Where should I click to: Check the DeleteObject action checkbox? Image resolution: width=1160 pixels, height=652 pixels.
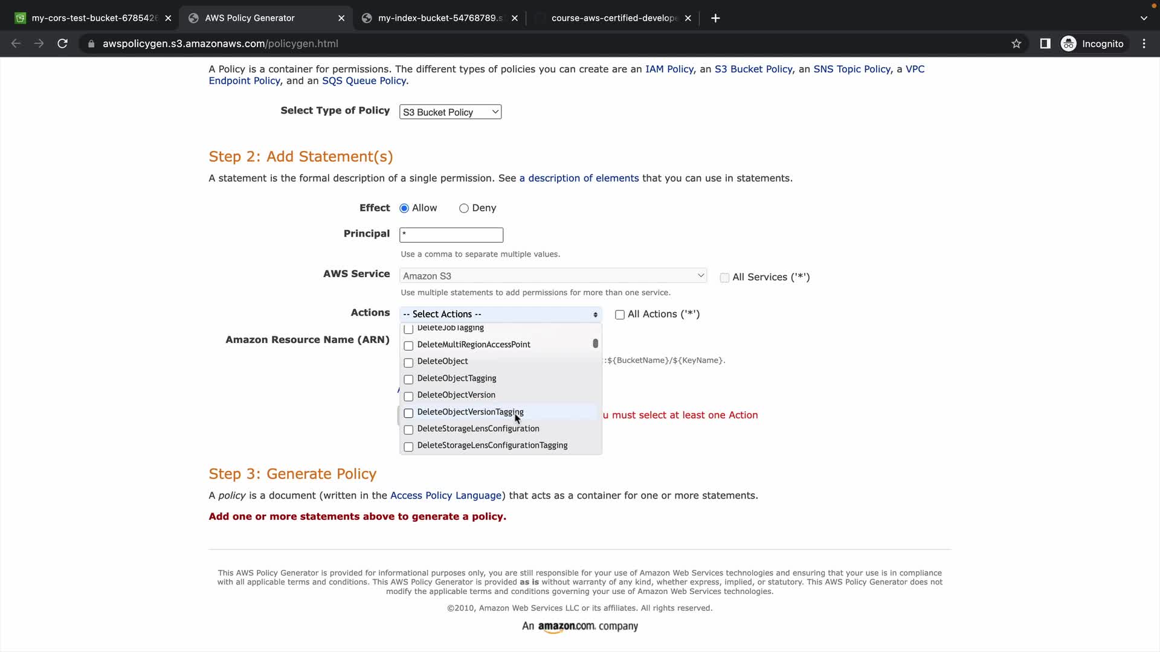point(408,363)
